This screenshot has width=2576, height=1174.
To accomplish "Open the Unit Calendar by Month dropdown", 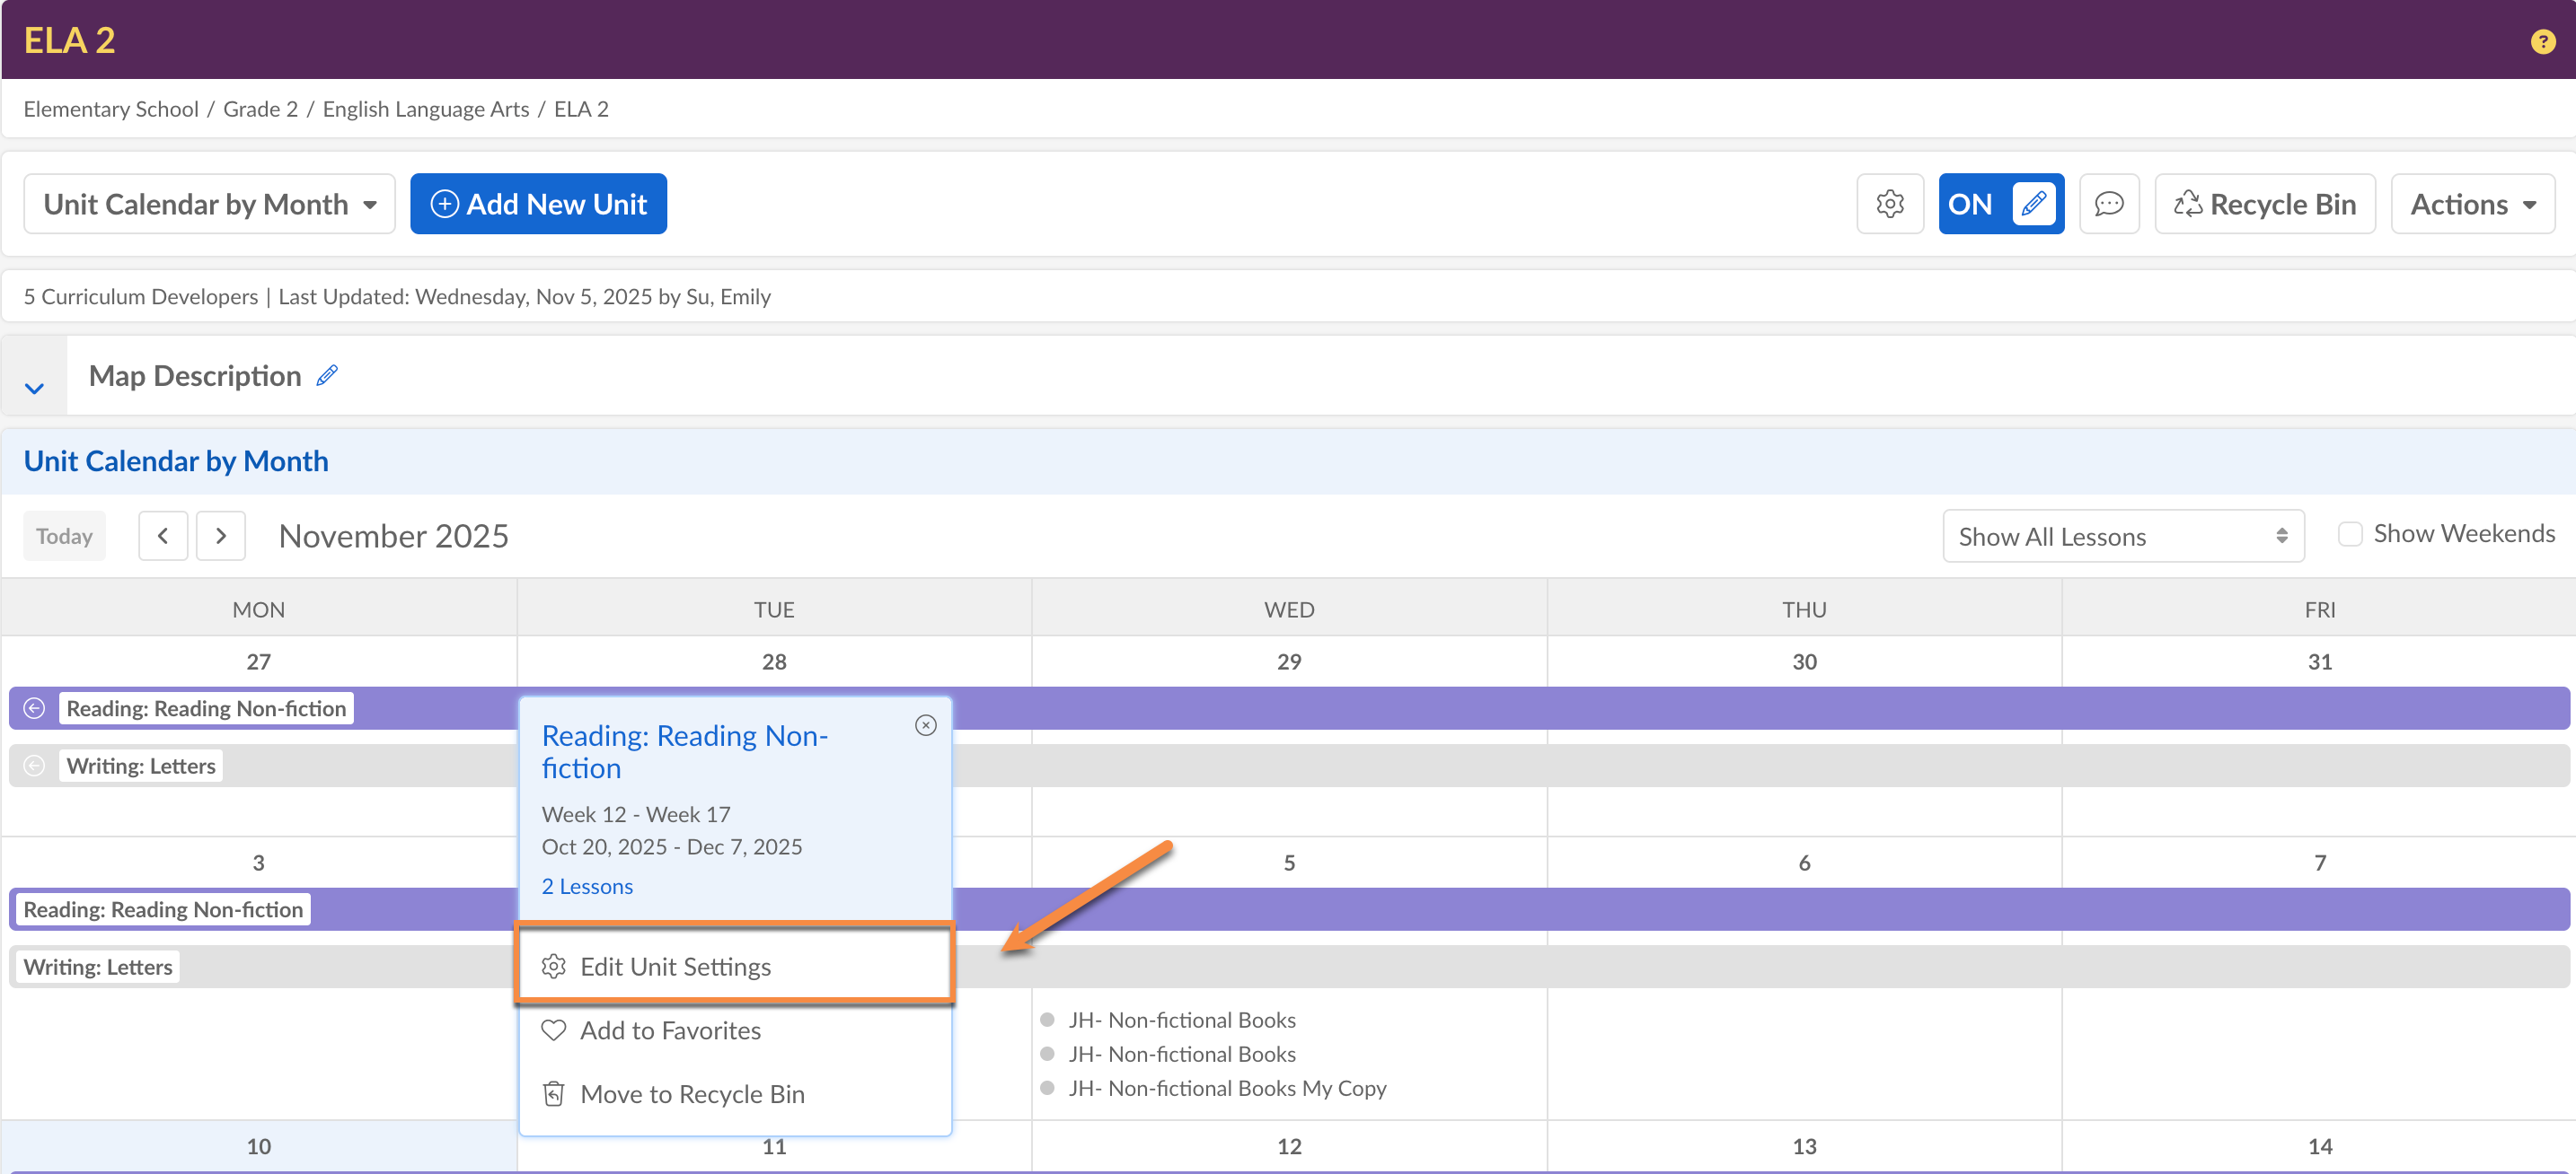I will tap(209, 204).
